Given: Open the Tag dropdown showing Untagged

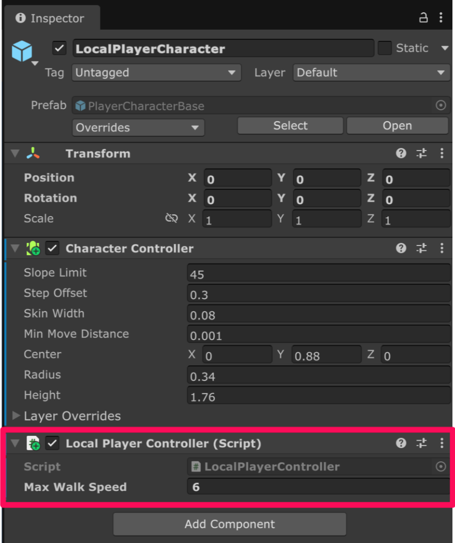Looking at the screenshot, I should 156,73.
